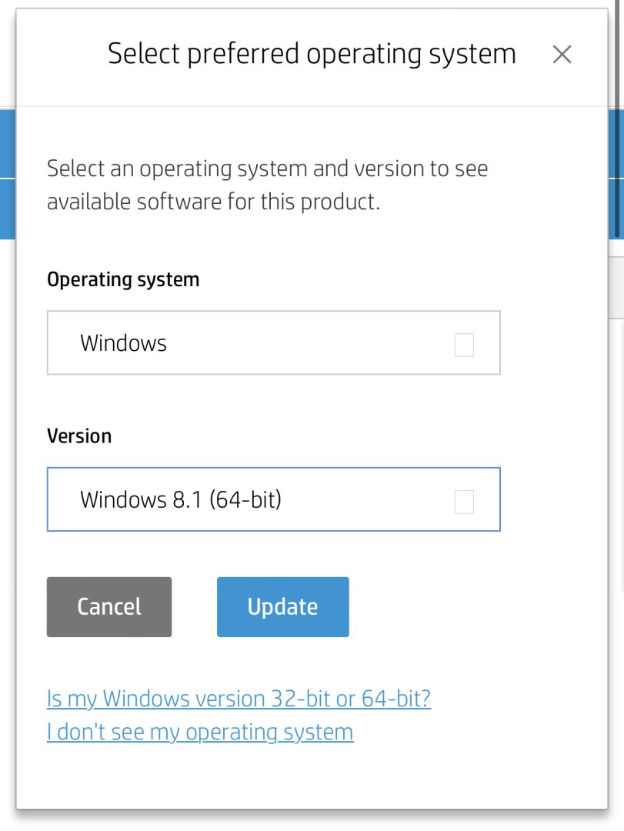This screenshot has height=831, width=624.
Task: Click the "Operating system" field label
Action: coord(123,279)
